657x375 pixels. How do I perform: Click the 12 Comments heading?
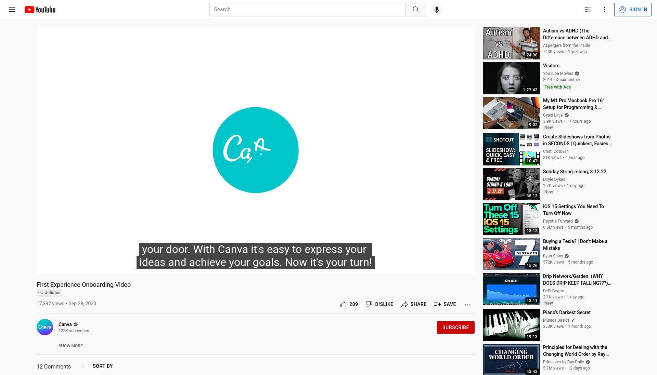coord(54,366)
